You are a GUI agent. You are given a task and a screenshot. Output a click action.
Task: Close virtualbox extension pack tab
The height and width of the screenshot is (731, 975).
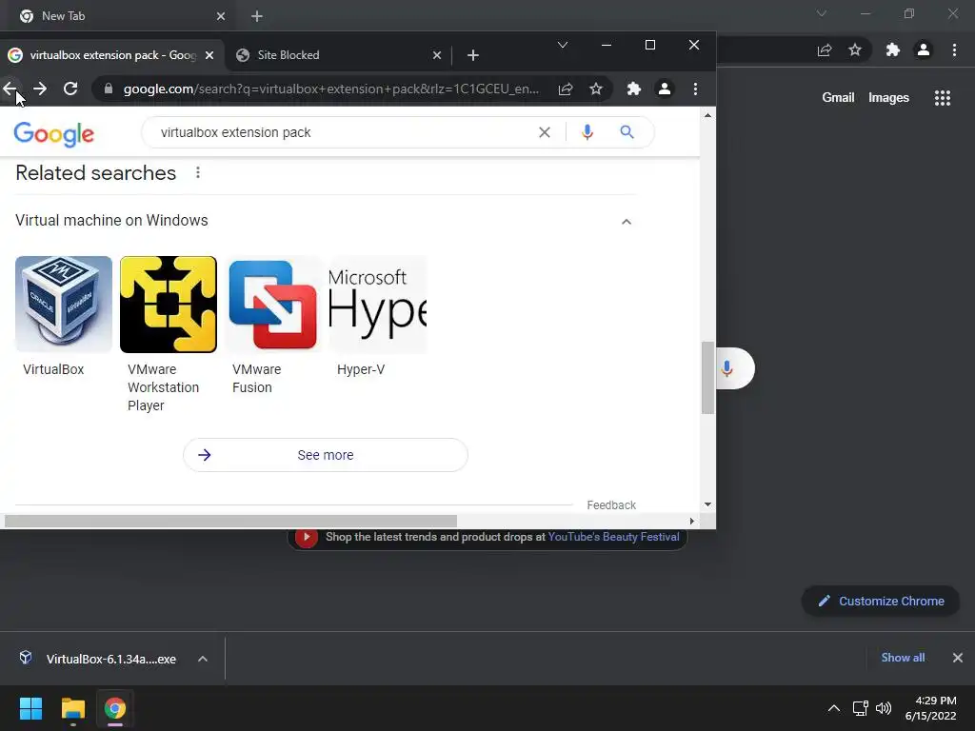coord(209,55)
